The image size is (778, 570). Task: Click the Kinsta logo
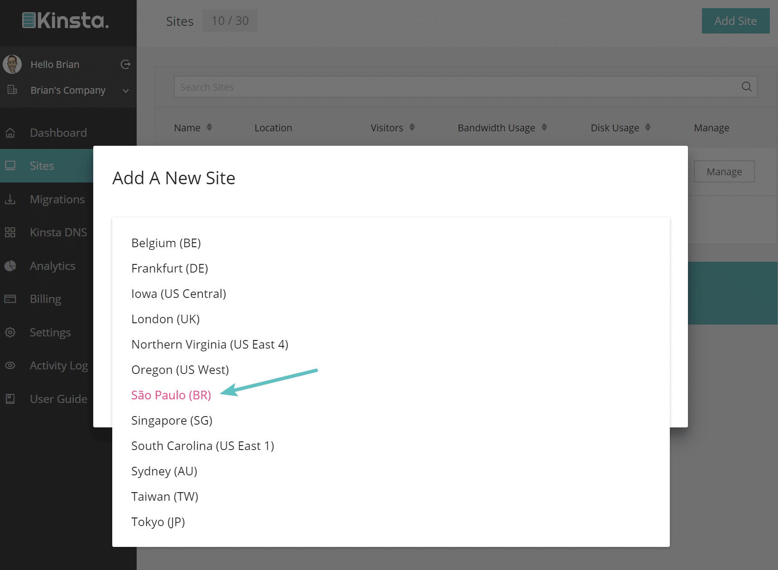pyautogui.click(x=66, y=21)
